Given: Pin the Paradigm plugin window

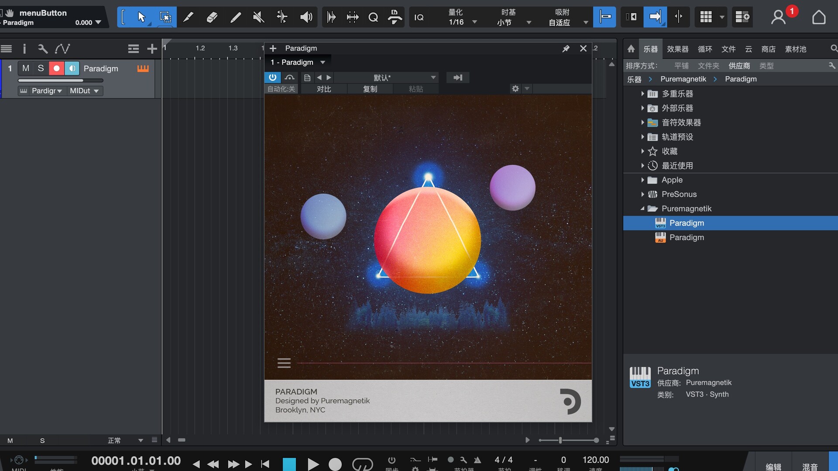Looking at the screenshot, I should click(566, 48).
